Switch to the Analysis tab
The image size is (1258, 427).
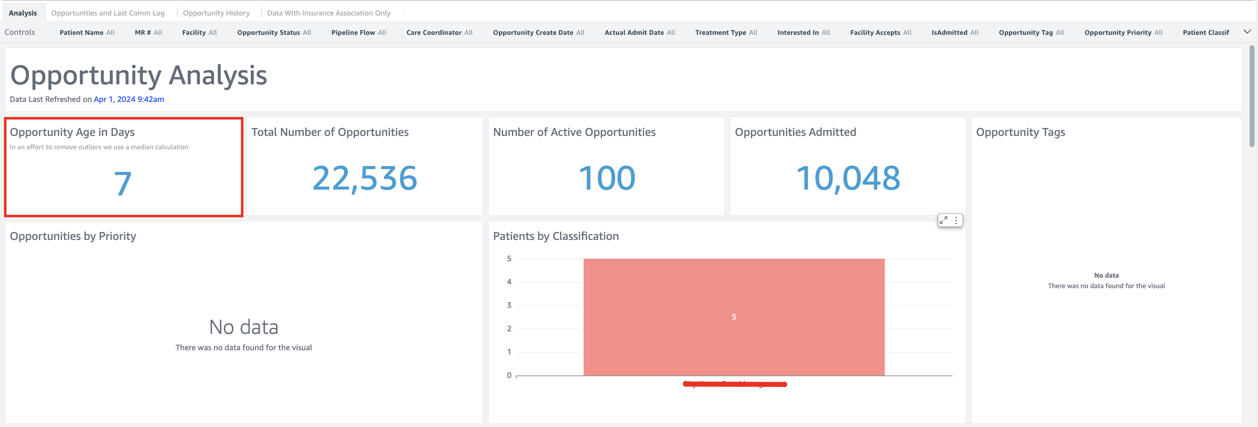click(23, 13)
